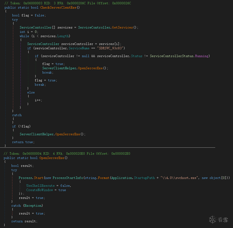Click the "return true;" statement
Screen dimensions: 233x228
(x=23, y=142)
